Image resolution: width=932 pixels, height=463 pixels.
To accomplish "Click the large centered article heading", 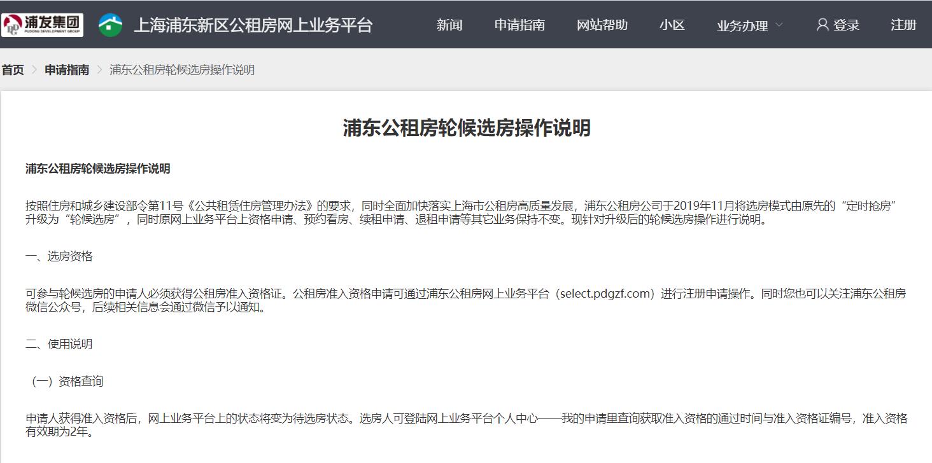I will 466,128.
